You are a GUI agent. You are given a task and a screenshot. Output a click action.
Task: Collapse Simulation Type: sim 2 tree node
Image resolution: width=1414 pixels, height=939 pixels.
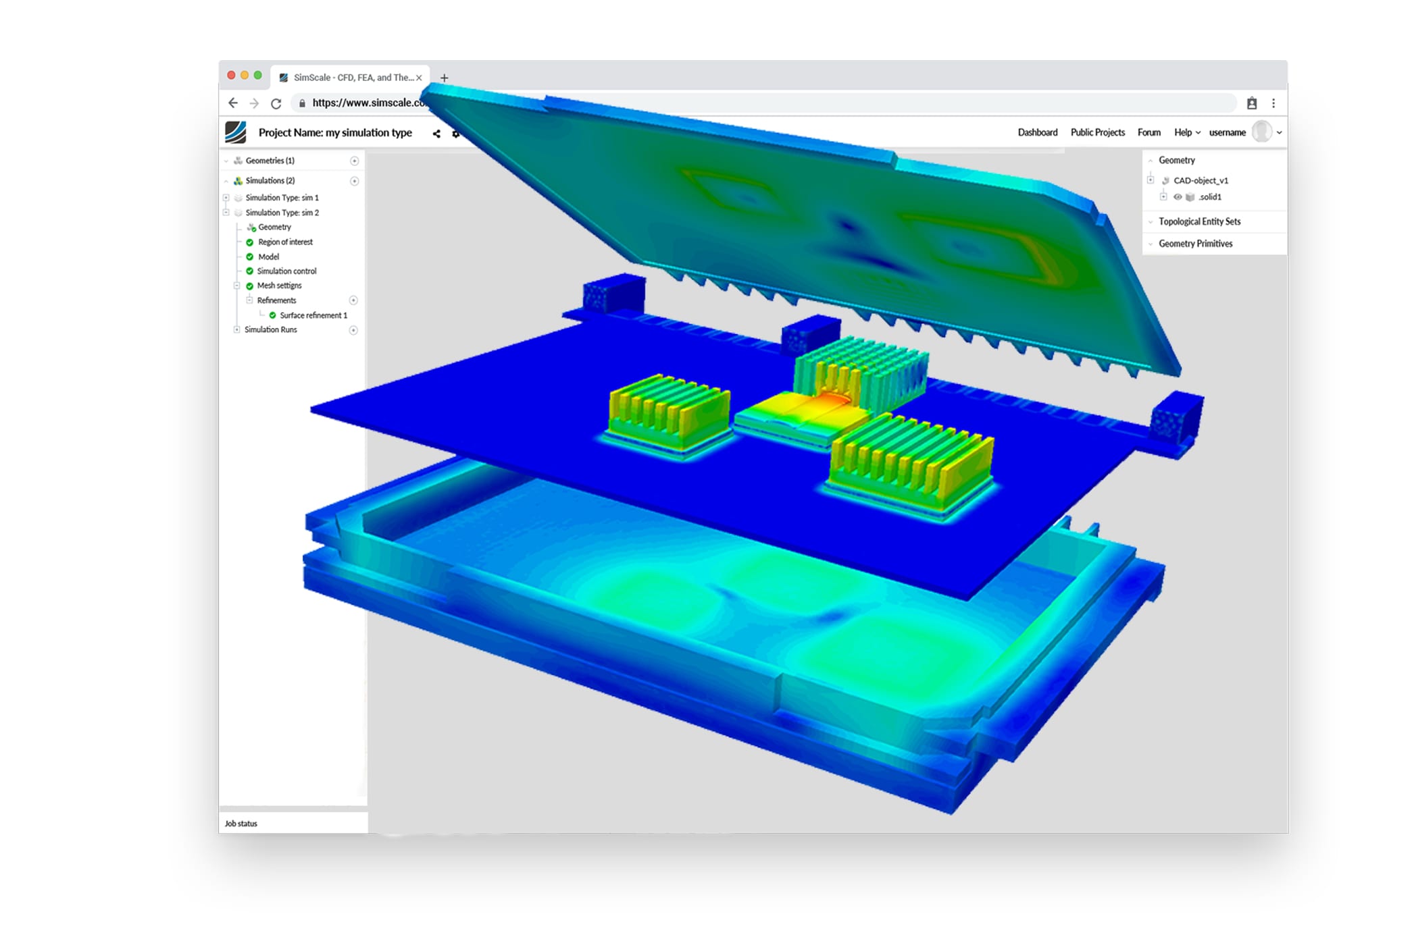[226, 213]
